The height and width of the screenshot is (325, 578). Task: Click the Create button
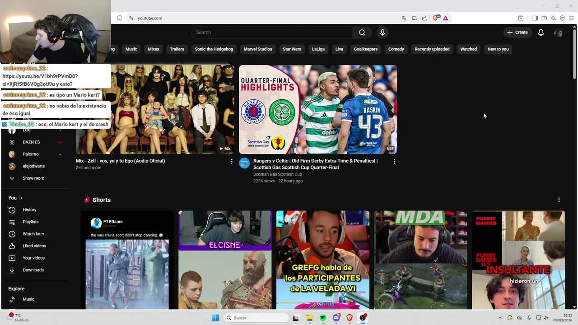(517, 32)
